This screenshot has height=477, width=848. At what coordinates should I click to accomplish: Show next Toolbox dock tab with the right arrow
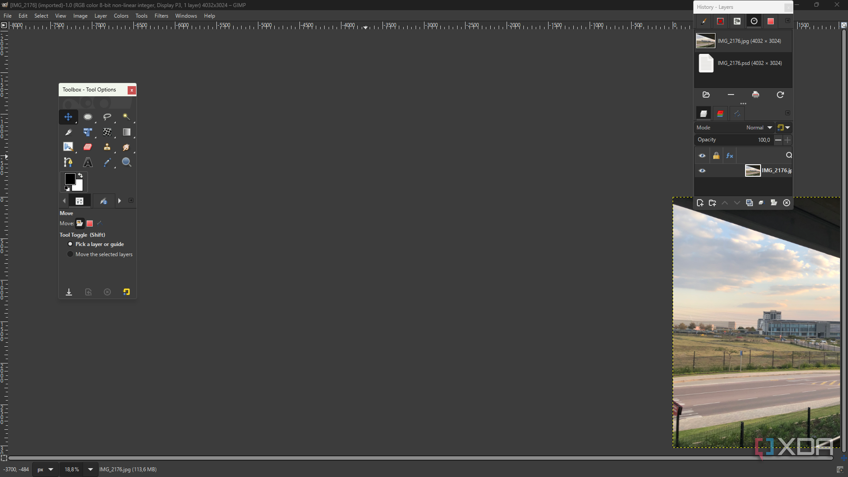119,201
